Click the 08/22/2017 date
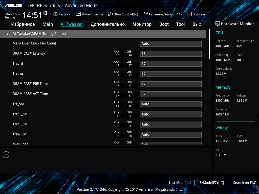Screen dimensions: 259x194 pyautogui.click(x=13, y=14)
